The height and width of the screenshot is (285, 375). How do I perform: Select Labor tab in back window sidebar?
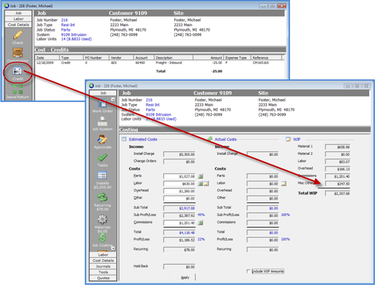click(18, 19)
